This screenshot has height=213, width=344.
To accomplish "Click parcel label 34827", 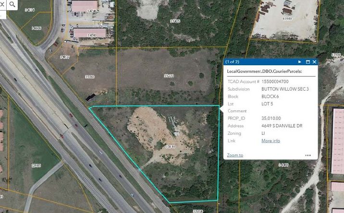I will (65, 57).
